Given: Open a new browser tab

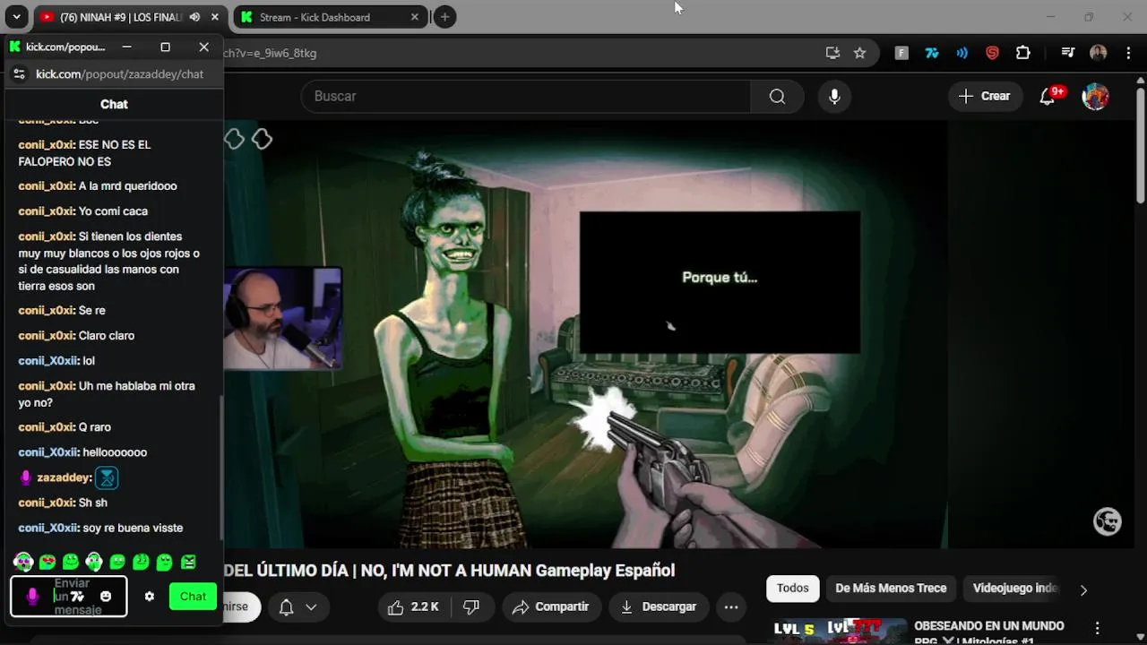Looking at the screenshot, I should point(444,17).
